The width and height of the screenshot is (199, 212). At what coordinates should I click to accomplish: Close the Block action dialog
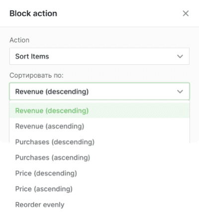(x=186, y=13)
